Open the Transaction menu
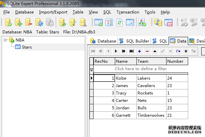The image size is (205, 137). (x=128, y=12)
